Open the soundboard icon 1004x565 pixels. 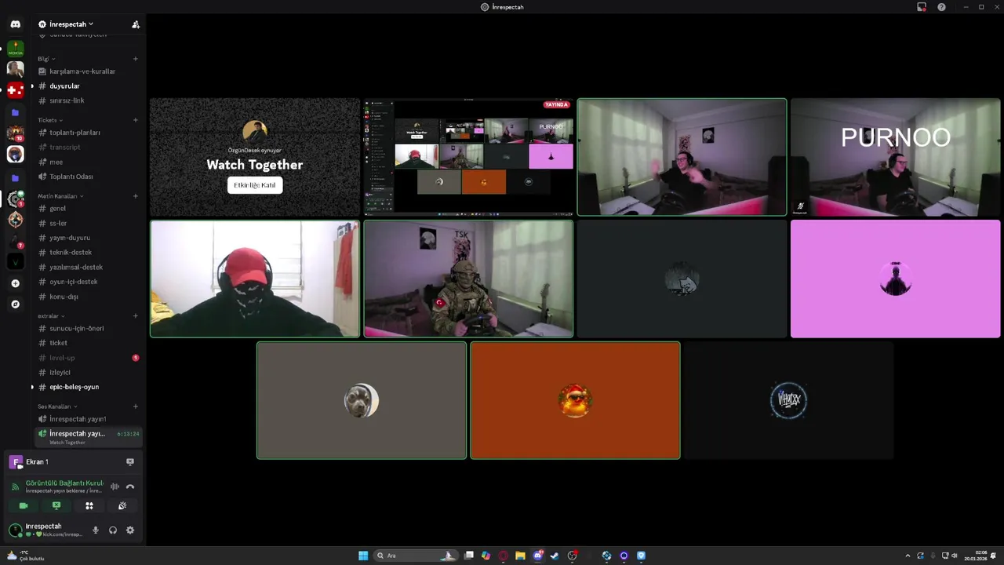coord(122,505)
